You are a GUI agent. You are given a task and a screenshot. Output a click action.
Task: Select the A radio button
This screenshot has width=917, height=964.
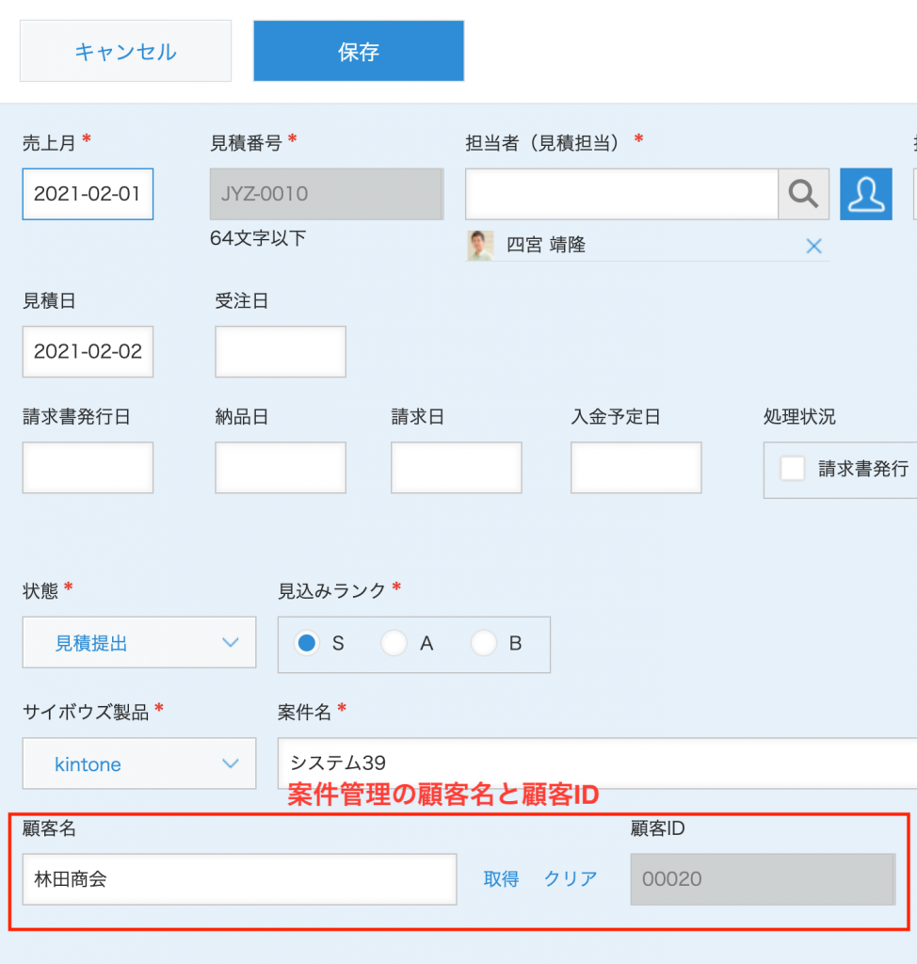point(394,643)
